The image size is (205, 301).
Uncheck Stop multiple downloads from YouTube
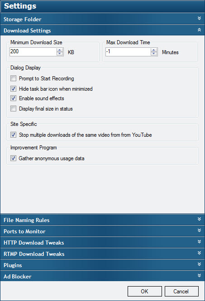point(13,135)
